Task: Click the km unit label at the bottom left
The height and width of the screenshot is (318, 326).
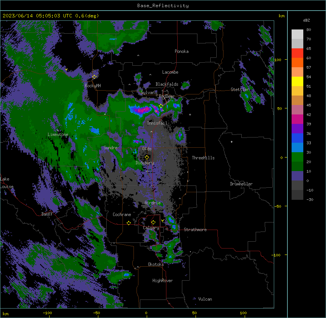Action: coord(6,313)
